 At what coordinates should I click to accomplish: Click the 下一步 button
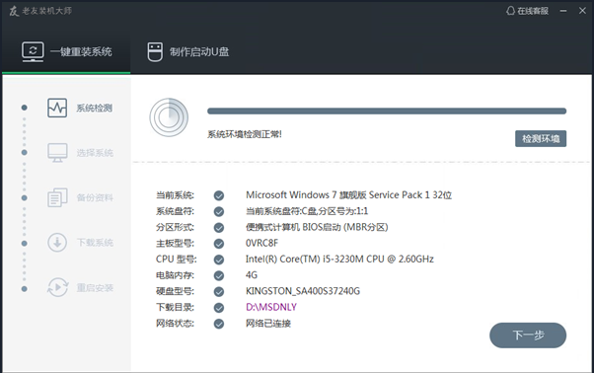[x=528, y=336]
